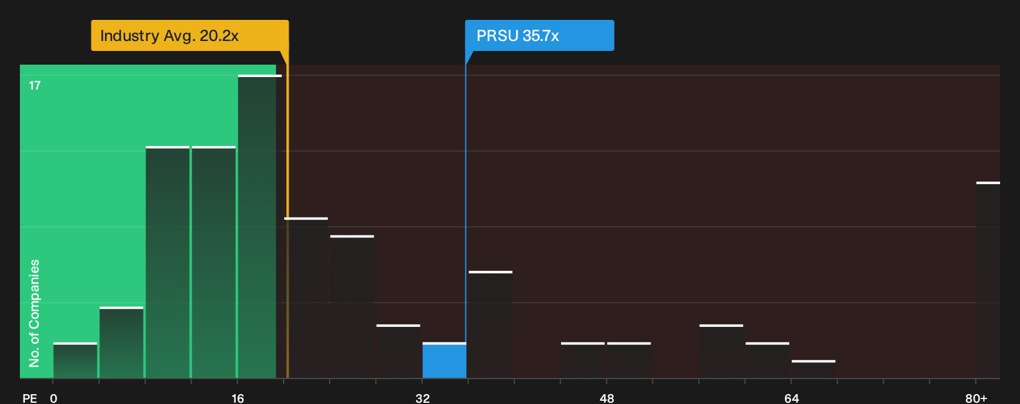Click the No. of Companies axis title
Image resolution: width=1020 pixels, height=404 pixels.
pyautogui.click(x=34, y=313)
